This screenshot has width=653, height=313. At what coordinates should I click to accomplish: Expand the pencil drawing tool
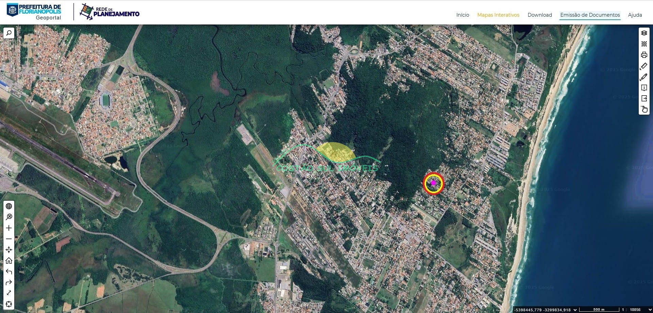(x=644, y=77)
